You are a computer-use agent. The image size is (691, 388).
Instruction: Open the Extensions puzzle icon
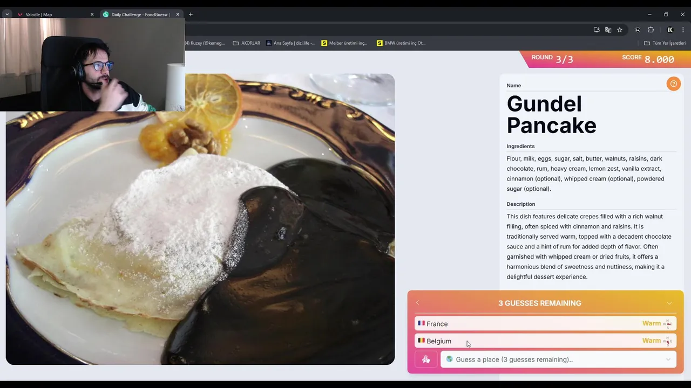tap(651, 30)
